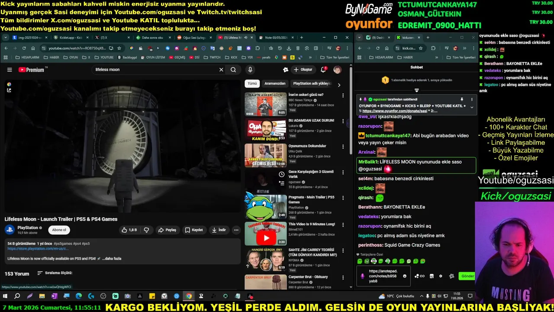554x312 pixels.
Task: Open 'İran'ın askeri gücü ne?' video thumbnail
Action: click(266, 104)
